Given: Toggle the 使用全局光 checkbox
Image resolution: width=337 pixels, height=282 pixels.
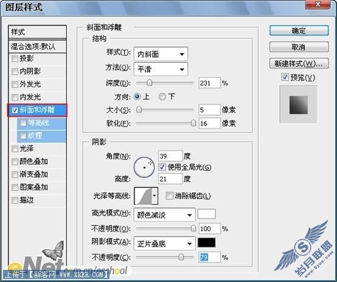Looking at the screenshot, I should click(x=162, y=167).
